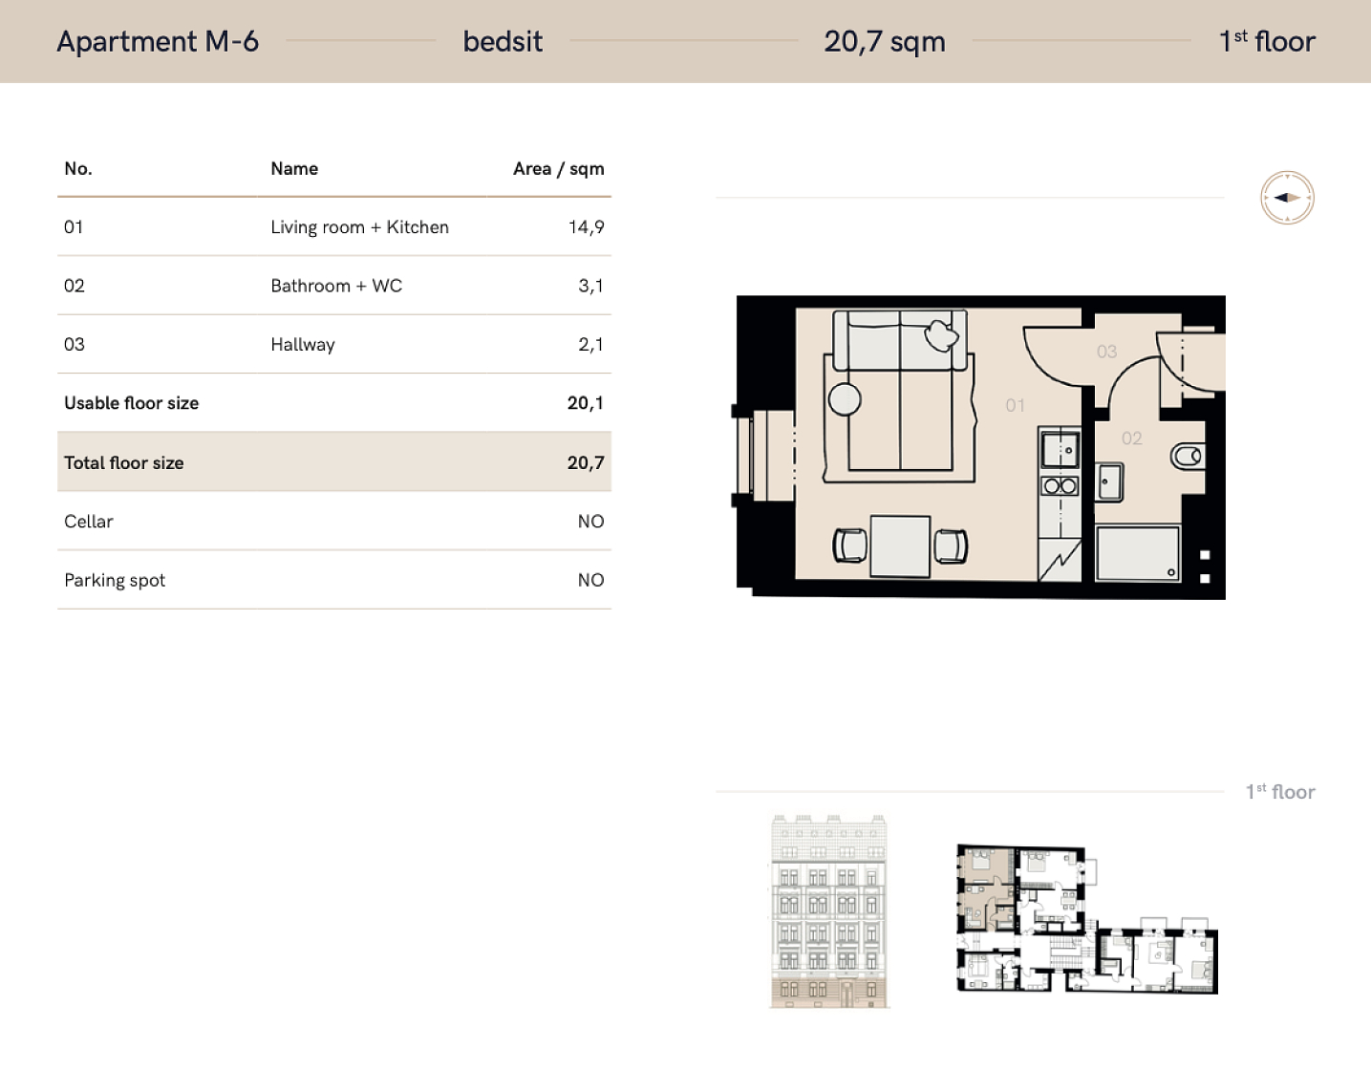Click the 'Parking spot' row label
The height and width of the screenshot is (1070, 1371).
115,580
